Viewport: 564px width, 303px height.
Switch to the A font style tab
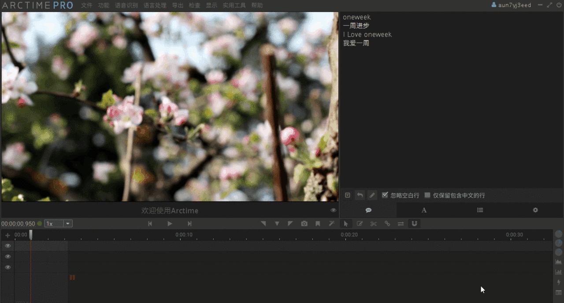[424, 210]
